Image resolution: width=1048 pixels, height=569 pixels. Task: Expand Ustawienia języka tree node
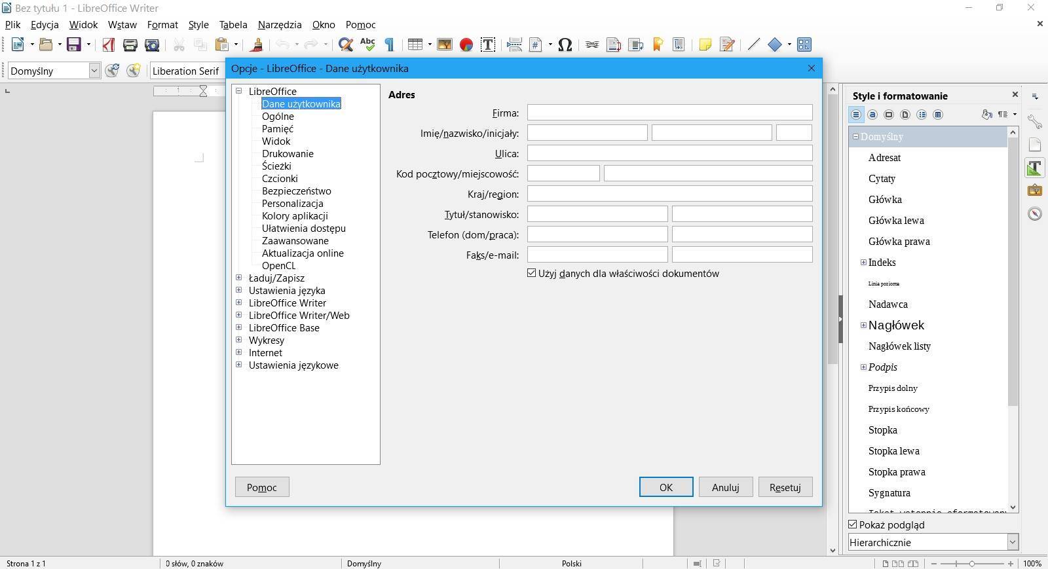tap(239, 290)
